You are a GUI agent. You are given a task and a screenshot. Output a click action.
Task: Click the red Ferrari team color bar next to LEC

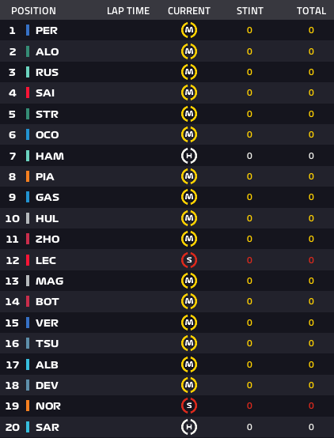(28, 260)
